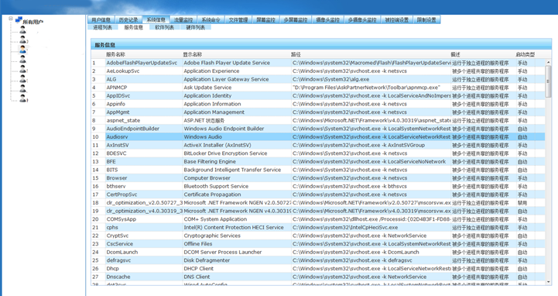Sort by the 启动类型 column header
Screen dimensions: 558x296
[525, 54]
